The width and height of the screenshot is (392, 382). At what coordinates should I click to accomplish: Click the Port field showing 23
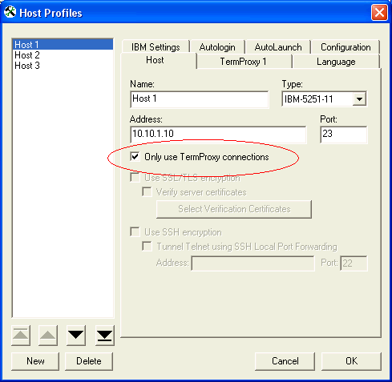pyautogui.click(x=344, y=135)
